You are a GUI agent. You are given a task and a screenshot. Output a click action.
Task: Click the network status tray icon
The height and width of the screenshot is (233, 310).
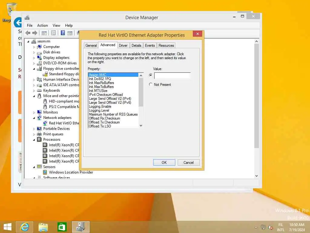click(x=263, y=227)
